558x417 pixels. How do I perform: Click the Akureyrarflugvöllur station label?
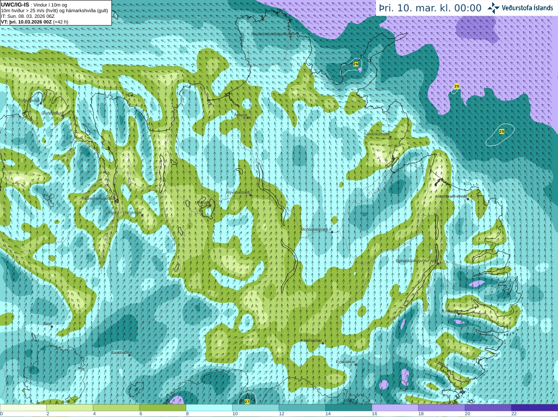(x=99, y=198)
